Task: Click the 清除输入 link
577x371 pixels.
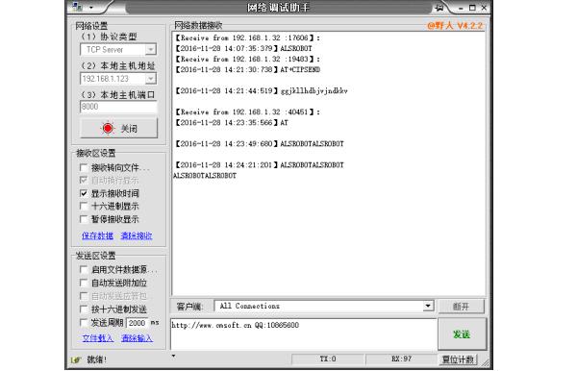Action: (137, 338)
